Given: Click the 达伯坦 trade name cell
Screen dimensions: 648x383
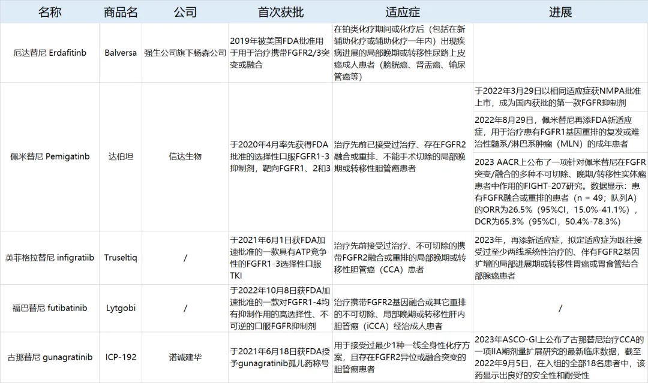Looking at the screenshot, I should [121, 156].
